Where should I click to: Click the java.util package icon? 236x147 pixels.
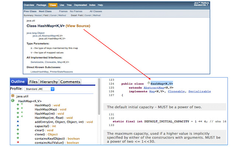13,96
